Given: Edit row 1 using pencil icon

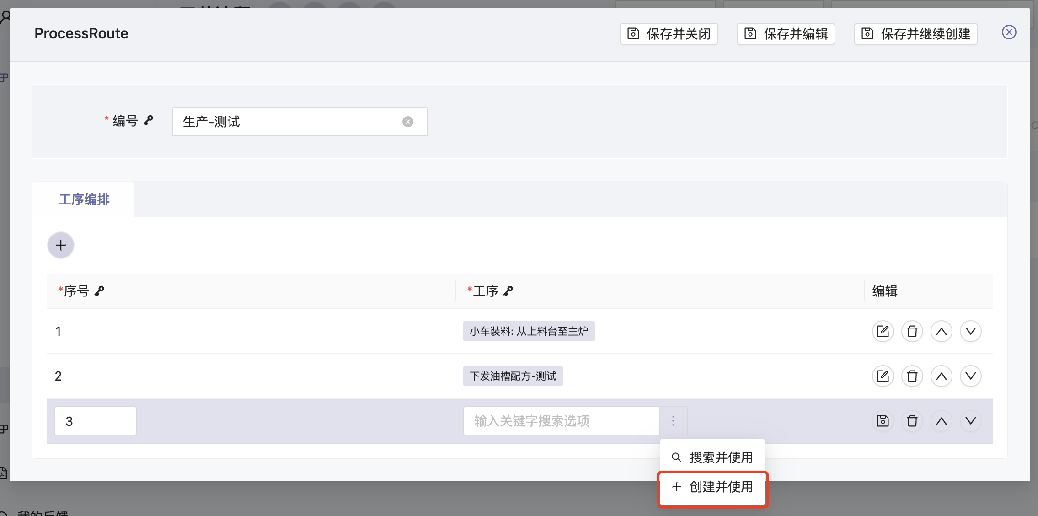Looking at the screenshot, I should 883,331.
